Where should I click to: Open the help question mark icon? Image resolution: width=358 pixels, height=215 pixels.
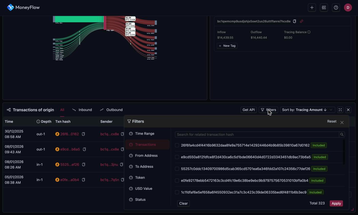pyautogui.click(x=336, y=8)
